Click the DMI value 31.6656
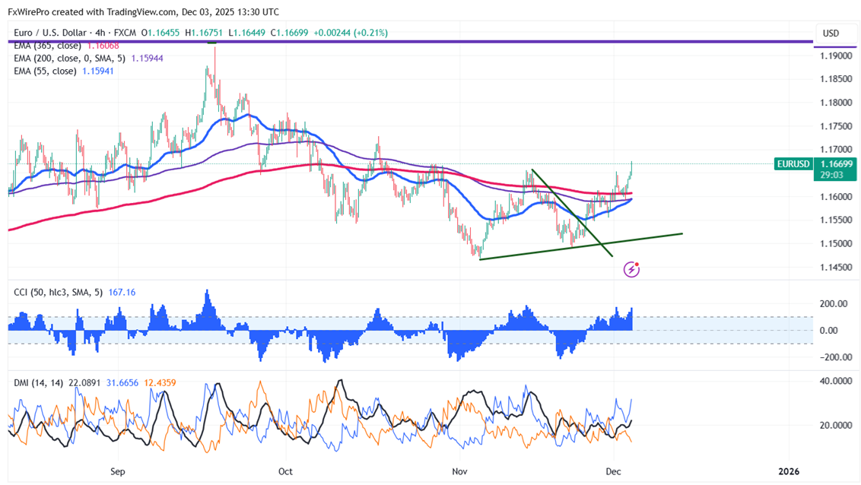 click(122, 383)
